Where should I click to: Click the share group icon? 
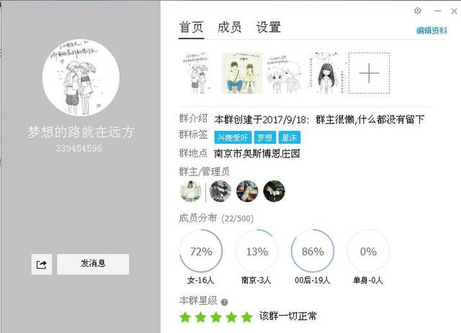coord(42,264)
